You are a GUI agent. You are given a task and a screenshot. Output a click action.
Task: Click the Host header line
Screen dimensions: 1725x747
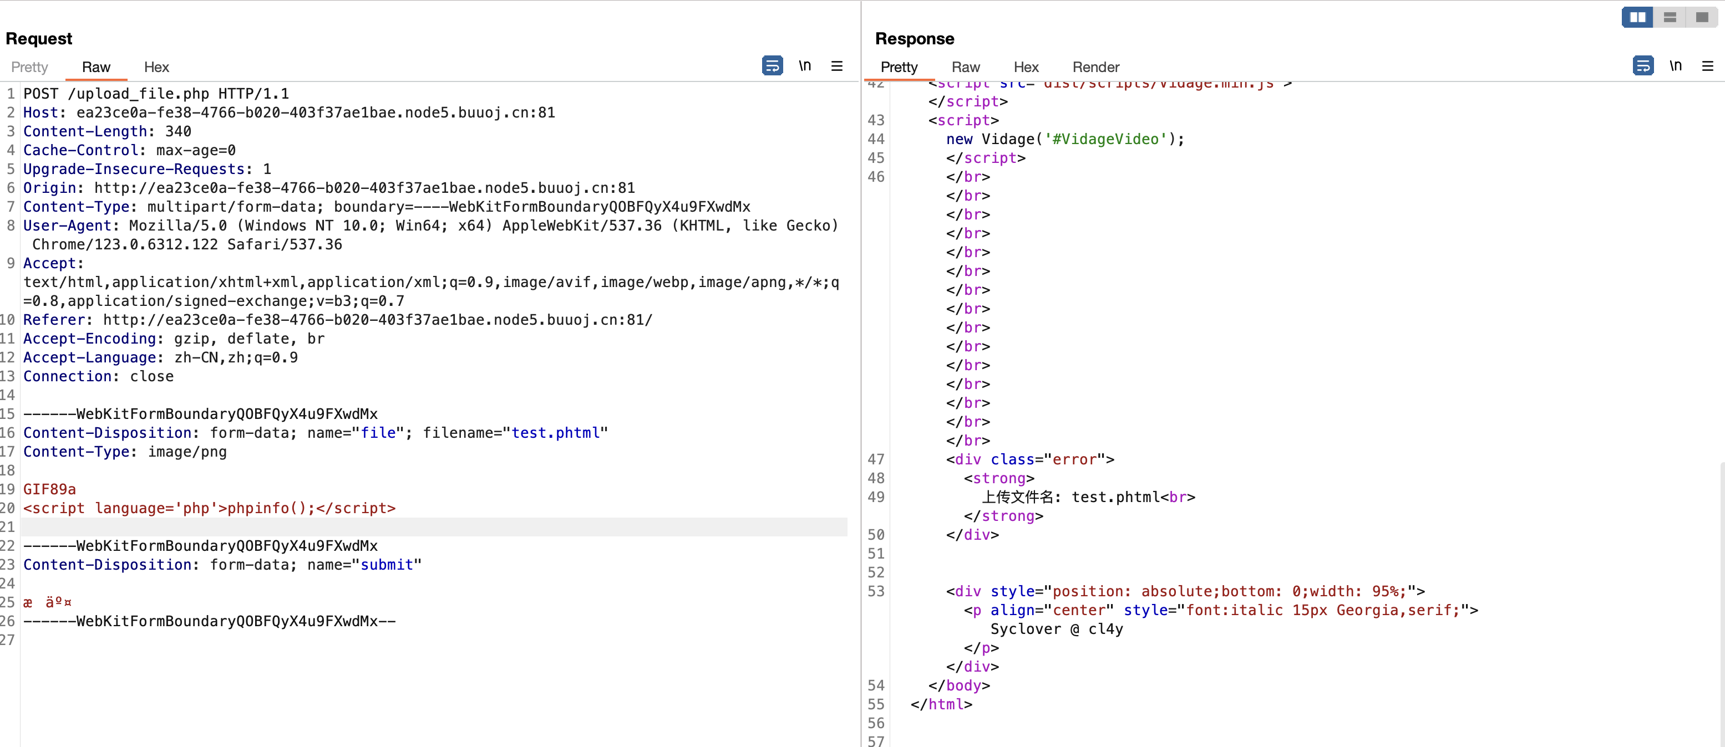290,112
